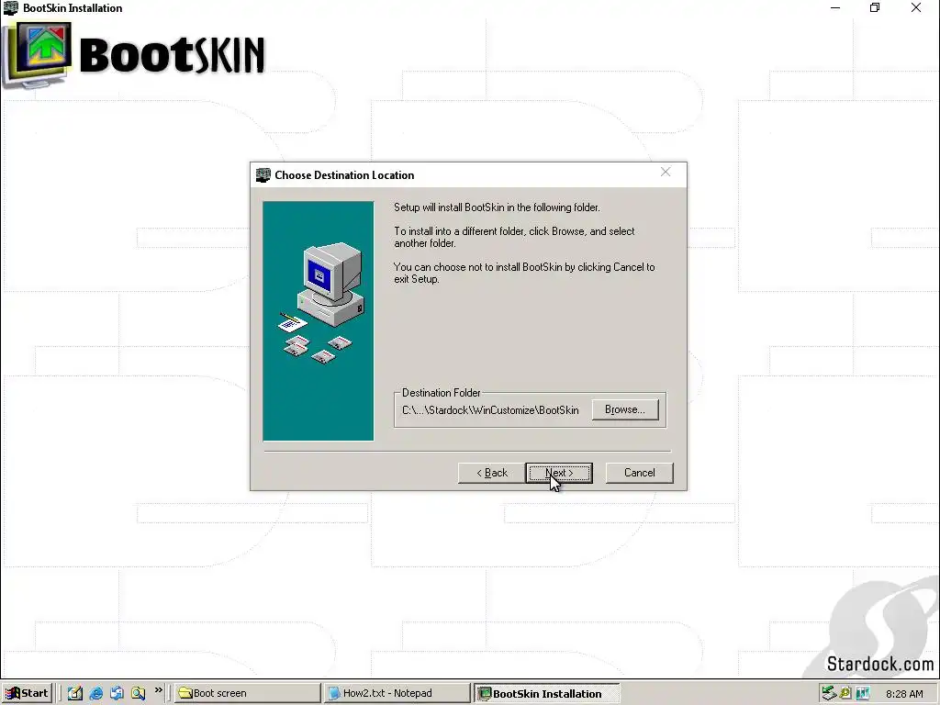Click the Next button in the setup dialog
The image size is (940, 705).
coord(559,473)
